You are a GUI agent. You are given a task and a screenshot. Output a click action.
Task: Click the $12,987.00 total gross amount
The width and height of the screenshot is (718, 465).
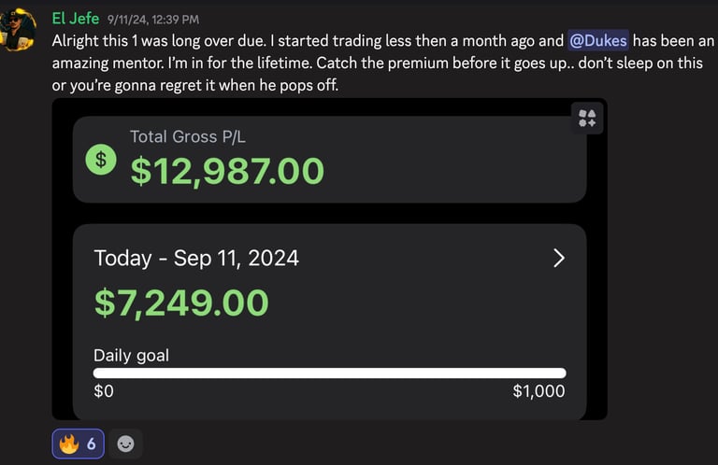click(227, 171)
